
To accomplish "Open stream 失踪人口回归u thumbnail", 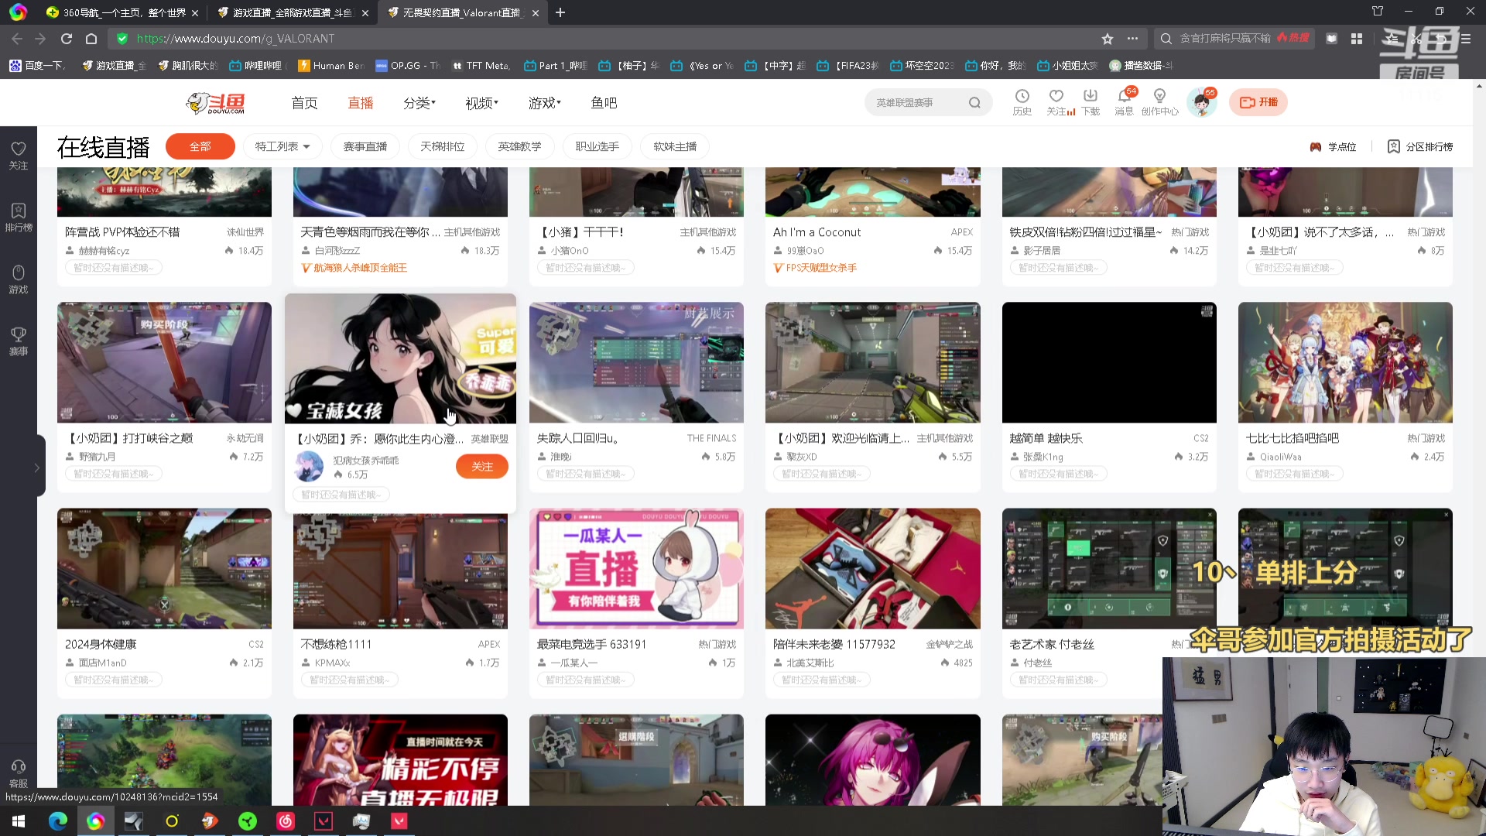I will click(636, 362).
